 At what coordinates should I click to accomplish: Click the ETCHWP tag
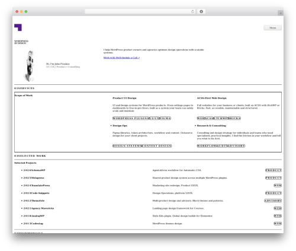tap(221, 118)
